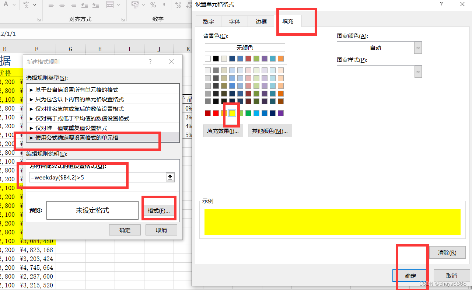Click 取消 in format cells dialog
The height and width of the screenshot is (290, 472).
452,276
